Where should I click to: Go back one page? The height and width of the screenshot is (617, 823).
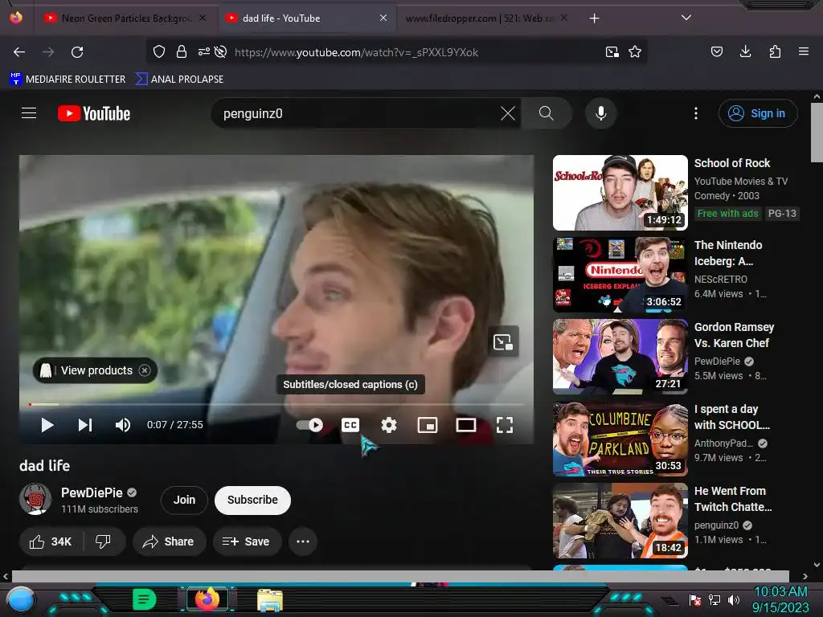point(19,52)
